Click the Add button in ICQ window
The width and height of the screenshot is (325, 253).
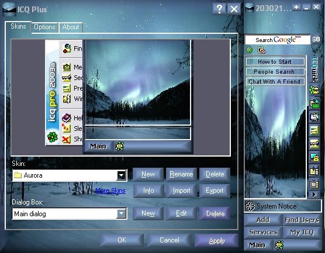click(x=263, y=220)
